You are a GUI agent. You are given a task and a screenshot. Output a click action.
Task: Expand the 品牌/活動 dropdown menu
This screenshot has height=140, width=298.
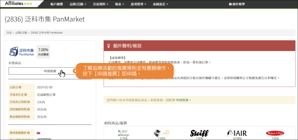pos(78,4)
